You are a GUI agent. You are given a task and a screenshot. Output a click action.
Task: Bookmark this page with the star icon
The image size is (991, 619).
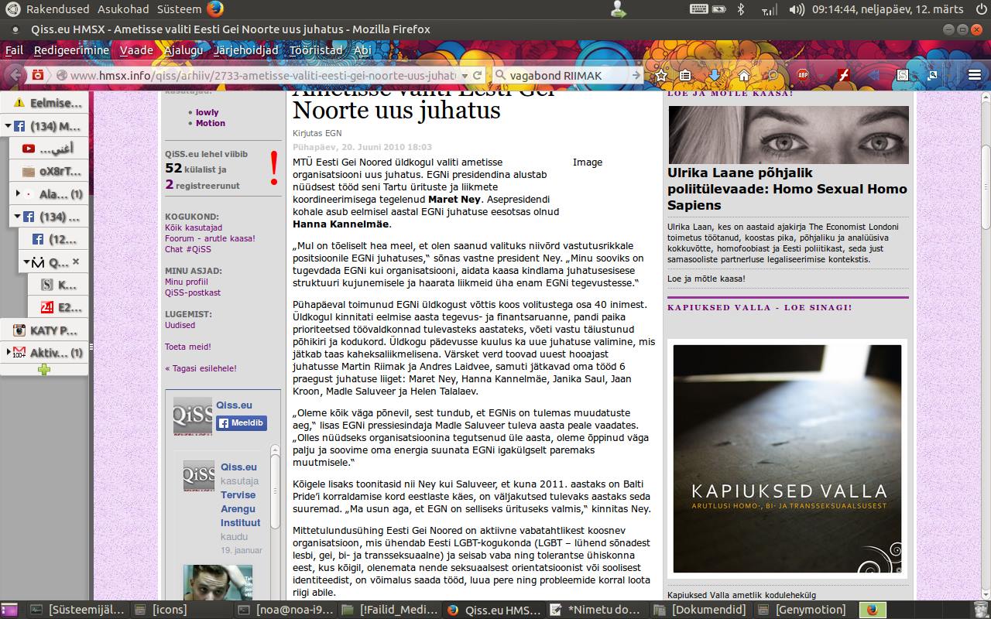660,76
